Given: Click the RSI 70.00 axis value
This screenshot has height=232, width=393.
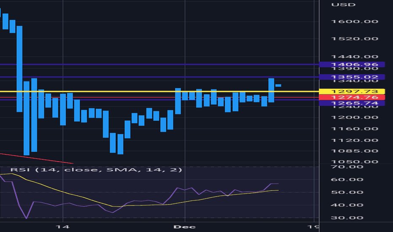Looking at the screenshot, I should click(347, 167).
